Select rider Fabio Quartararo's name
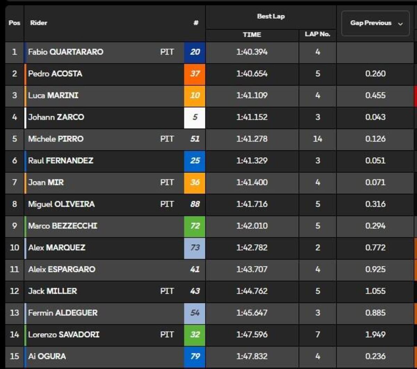The height and width of the screenshot is (369, 417). point(66,52)
